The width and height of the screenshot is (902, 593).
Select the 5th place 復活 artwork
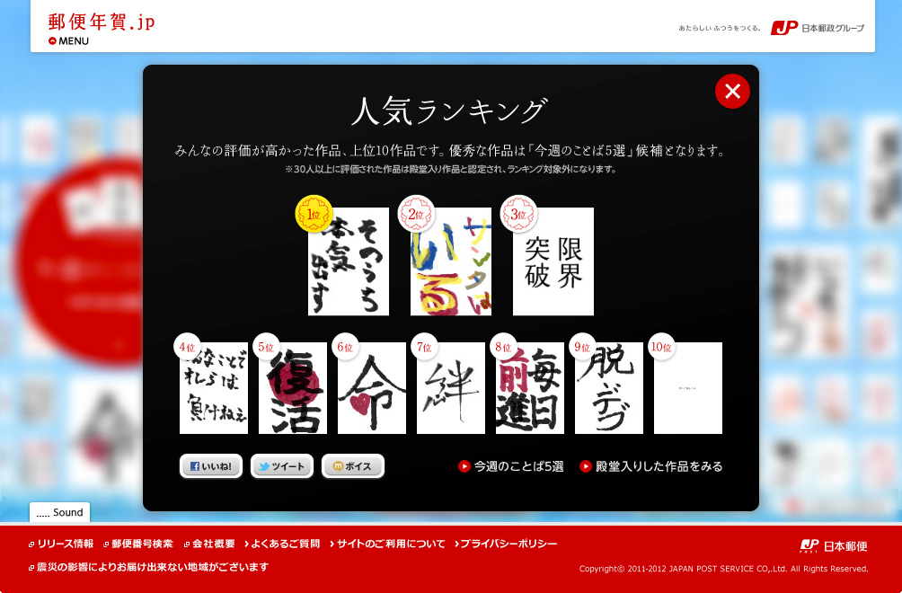click(293, 388)
